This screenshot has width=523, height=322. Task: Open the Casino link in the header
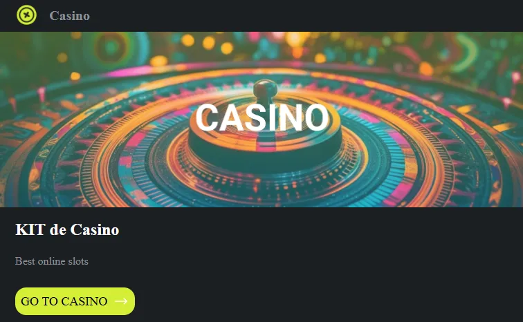click(69, 16)
